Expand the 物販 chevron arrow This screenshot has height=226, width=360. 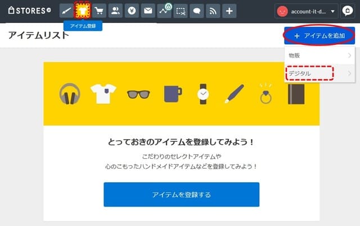point(349,56)
